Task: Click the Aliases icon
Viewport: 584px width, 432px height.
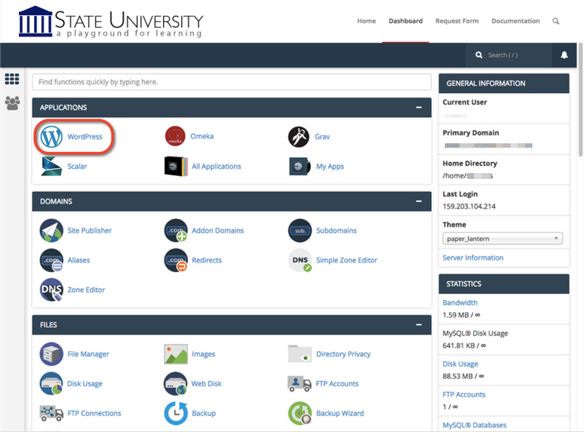Action: (x=52, y=260)
